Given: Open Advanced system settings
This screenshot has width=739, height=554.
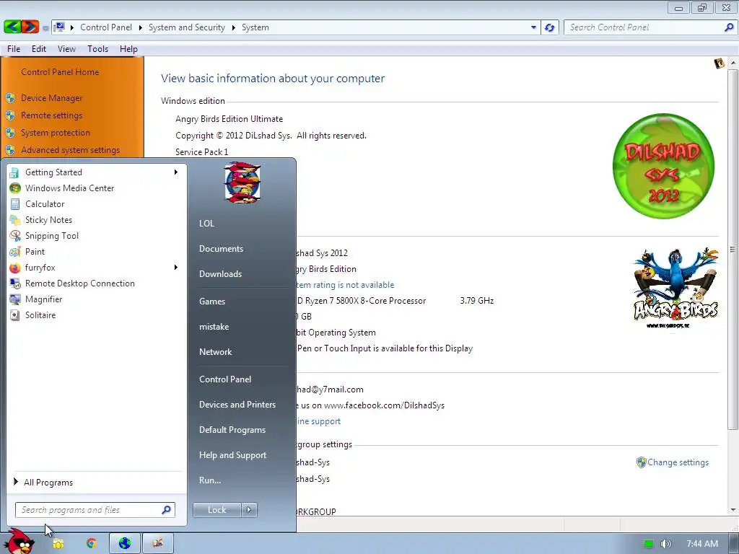Looking at the screenshot, I should 70,150.
